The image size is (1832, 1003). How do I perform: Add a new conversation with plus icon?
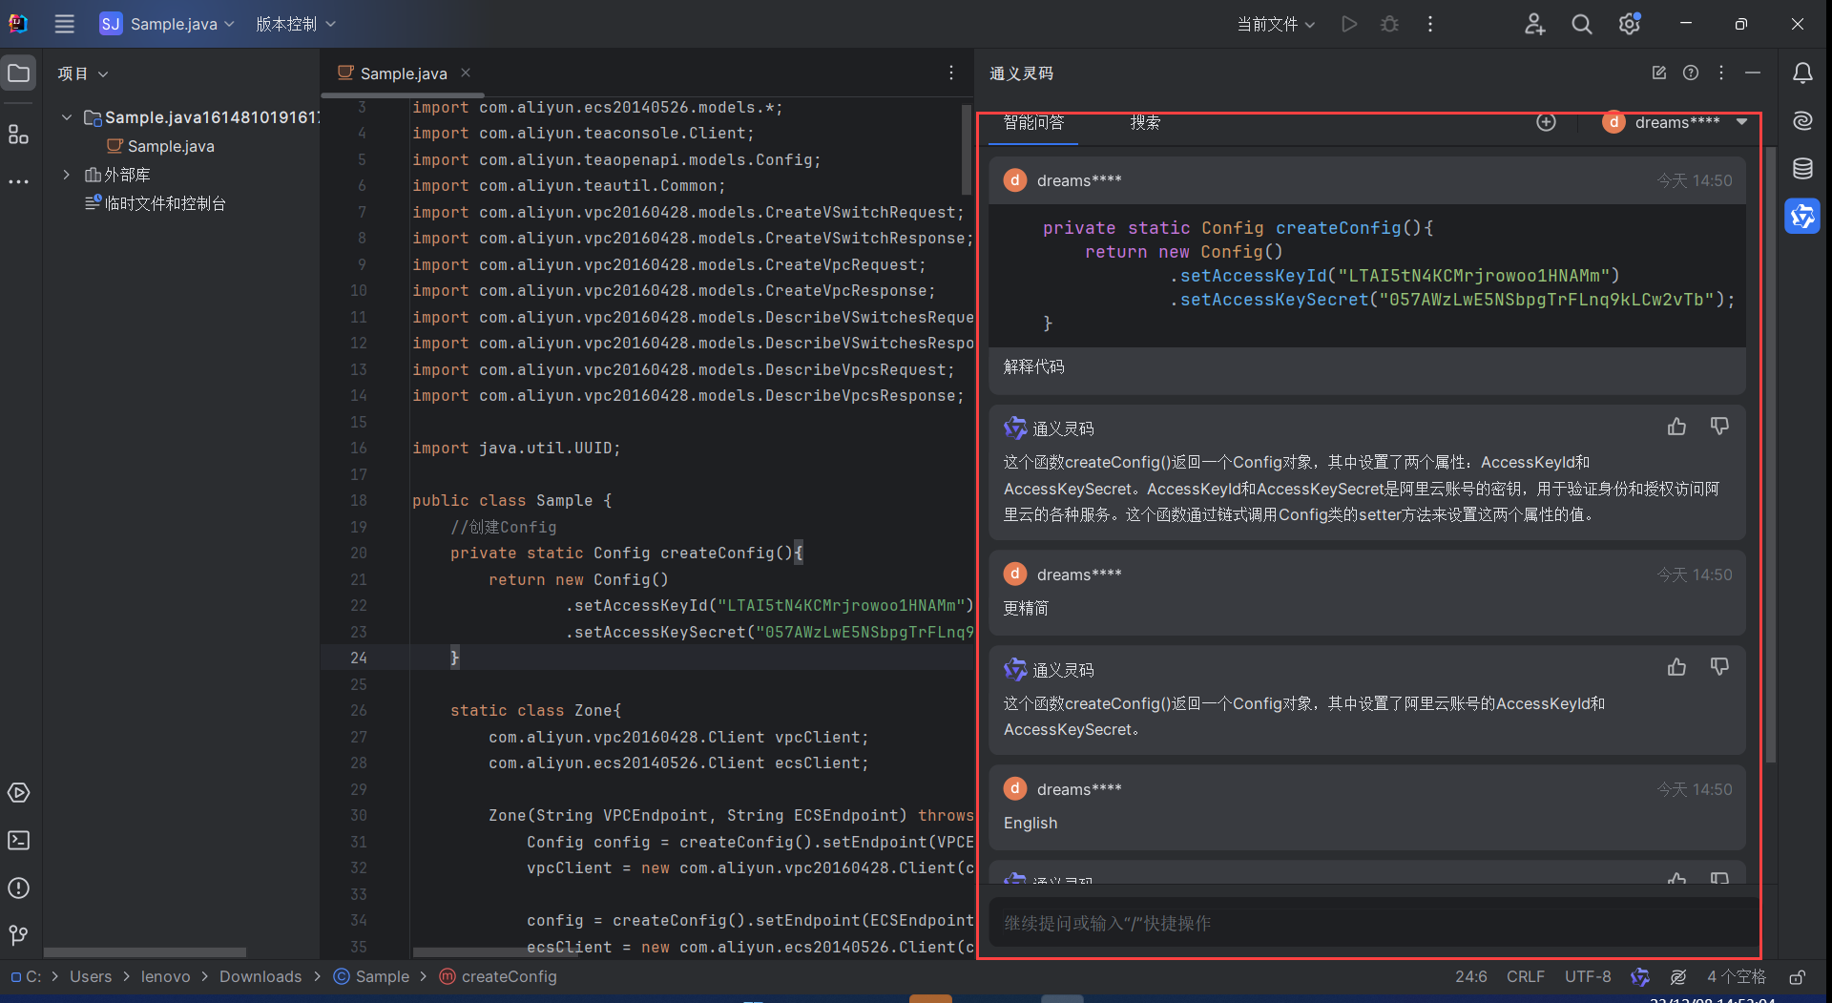coord(1546,122)
